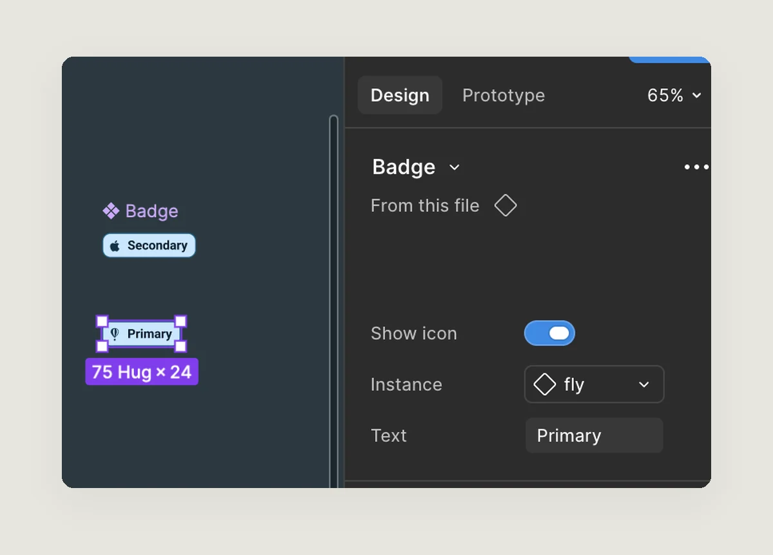Click the Show icon property label
Image resolution: width=773 pixels, height=555 pixels.
[414, 334]
